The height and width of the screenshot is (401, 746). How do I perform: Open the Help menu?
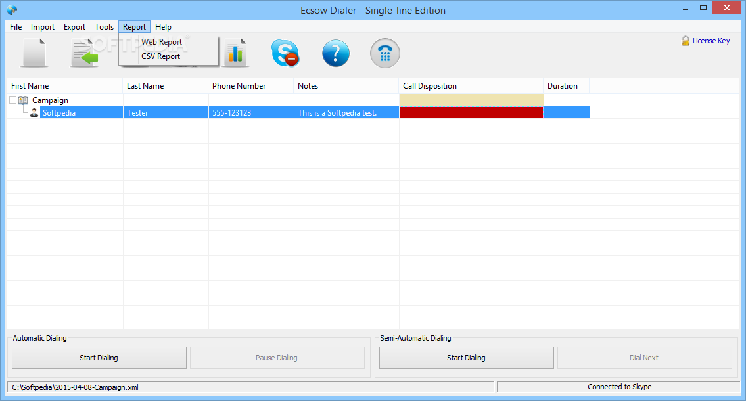163,27
